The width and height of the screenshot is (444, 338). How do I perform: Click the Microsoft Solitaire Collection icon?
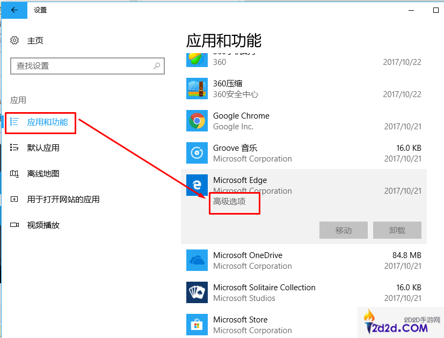click(196, 293)
